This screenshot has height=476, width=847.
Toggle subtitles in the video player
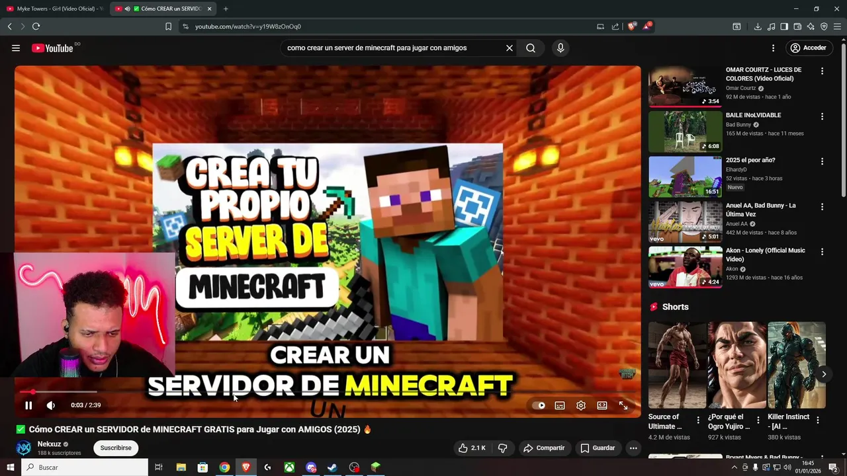click(560, 406)
